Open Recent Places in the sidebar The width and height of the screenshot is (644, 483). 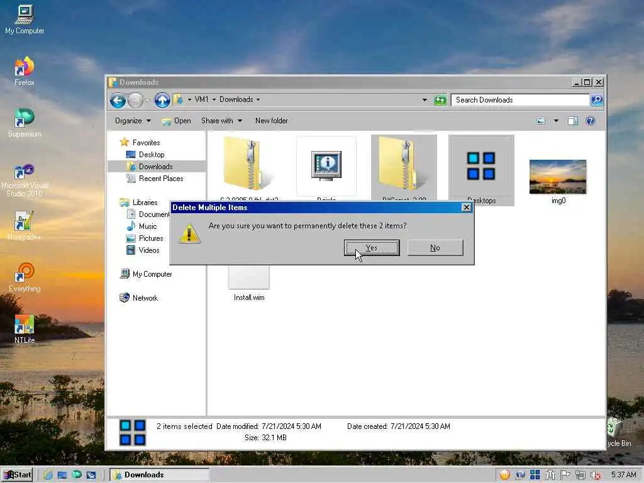pyautogui.click(x=155, y=178)
